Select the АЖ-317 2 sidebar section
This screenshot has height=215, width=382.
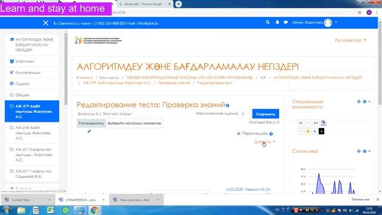(x=32, y=155)
